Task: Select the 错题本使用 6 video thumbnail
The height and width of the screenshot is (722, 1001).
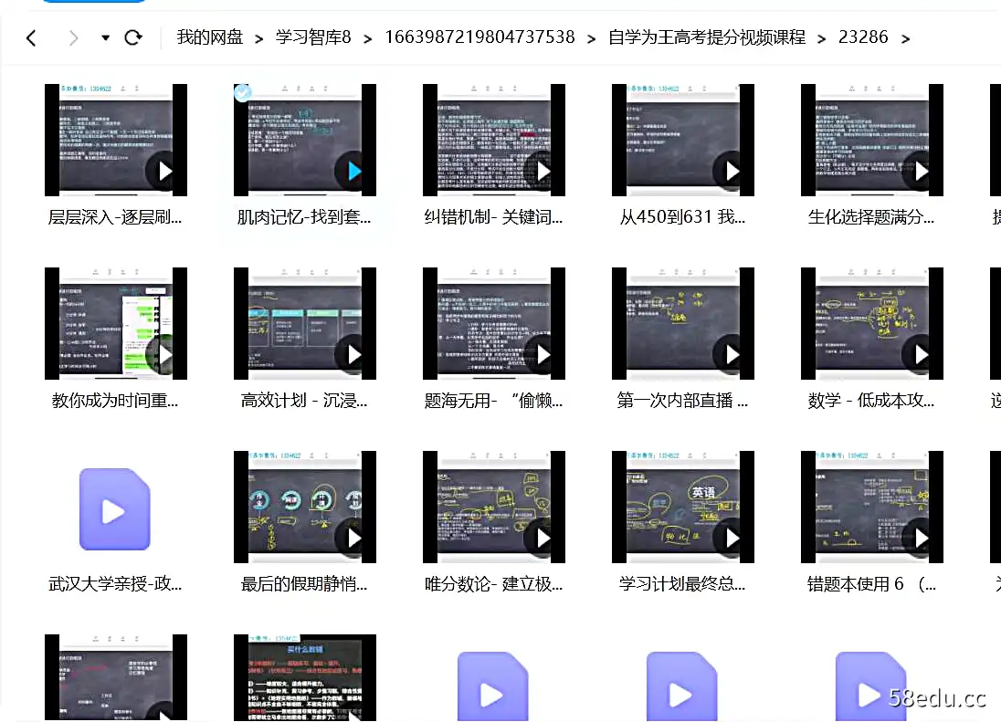Action: (871, 507)
